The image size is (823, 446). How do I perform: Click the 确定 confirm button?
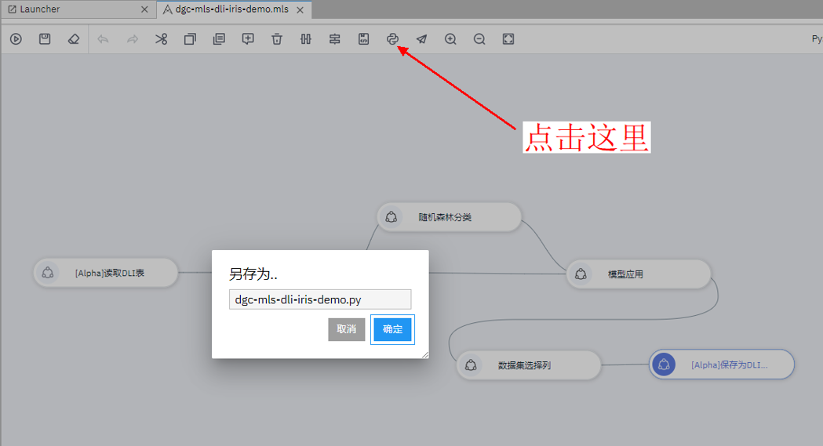pos(392,329)
